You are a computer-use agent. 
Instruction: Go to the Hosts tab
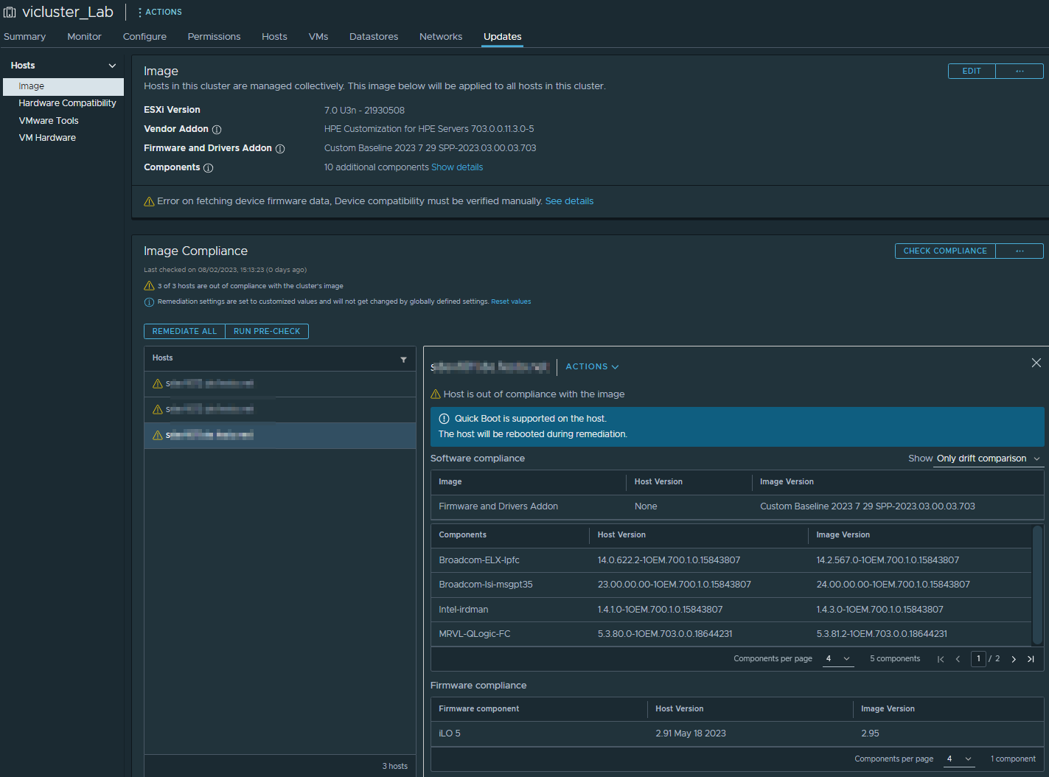(x=274, y=37)
